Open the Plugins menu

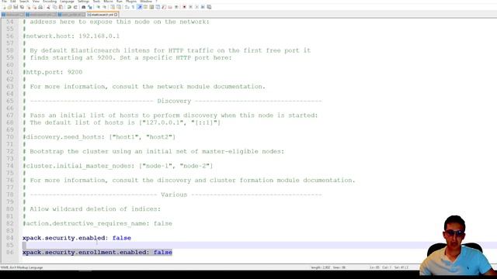pos(131,2)
